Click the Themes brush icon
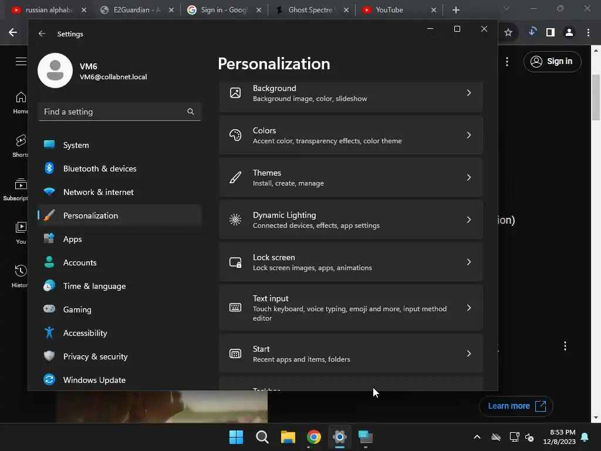This screenshot has width=601, height=451. click(x=235, y=177)
